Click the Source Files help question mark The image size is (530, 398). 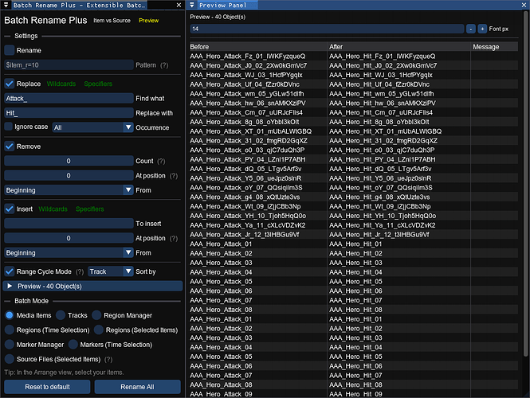[x=108, y=359]
